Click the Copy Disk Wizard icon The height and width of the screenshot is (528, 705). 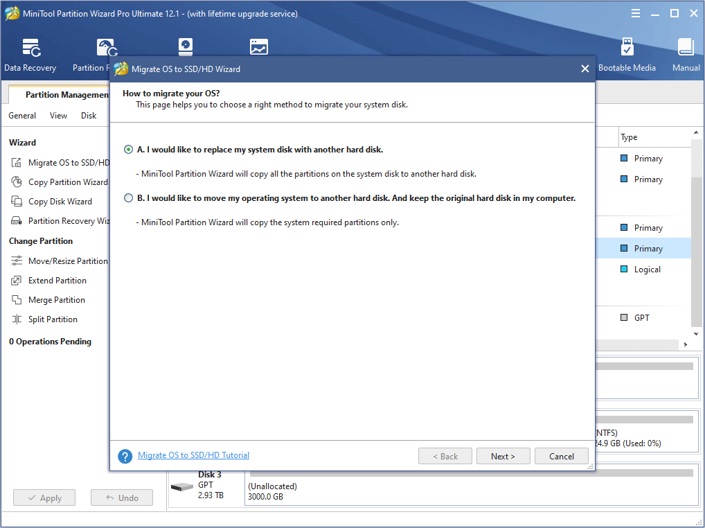(16, 202)
